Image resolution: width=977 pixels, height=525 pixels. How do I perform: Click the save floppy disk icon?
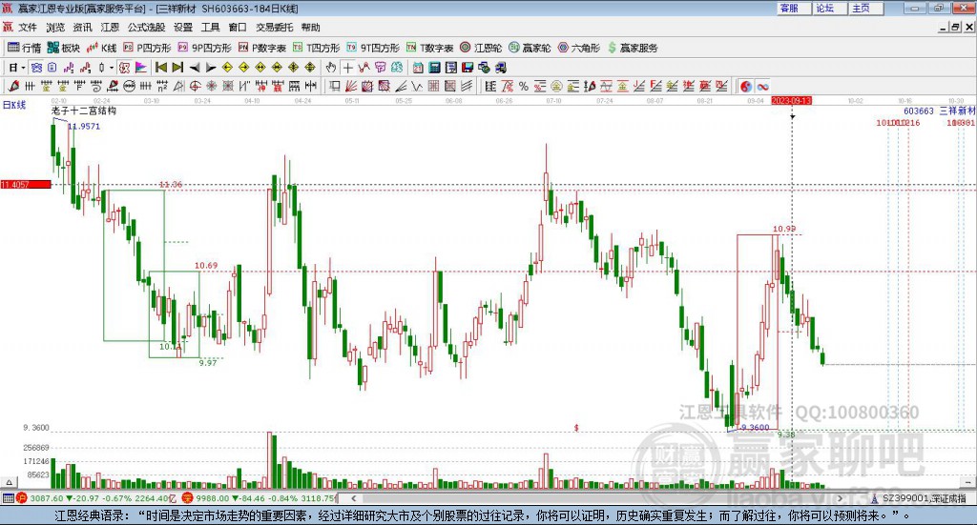[468, 68]
